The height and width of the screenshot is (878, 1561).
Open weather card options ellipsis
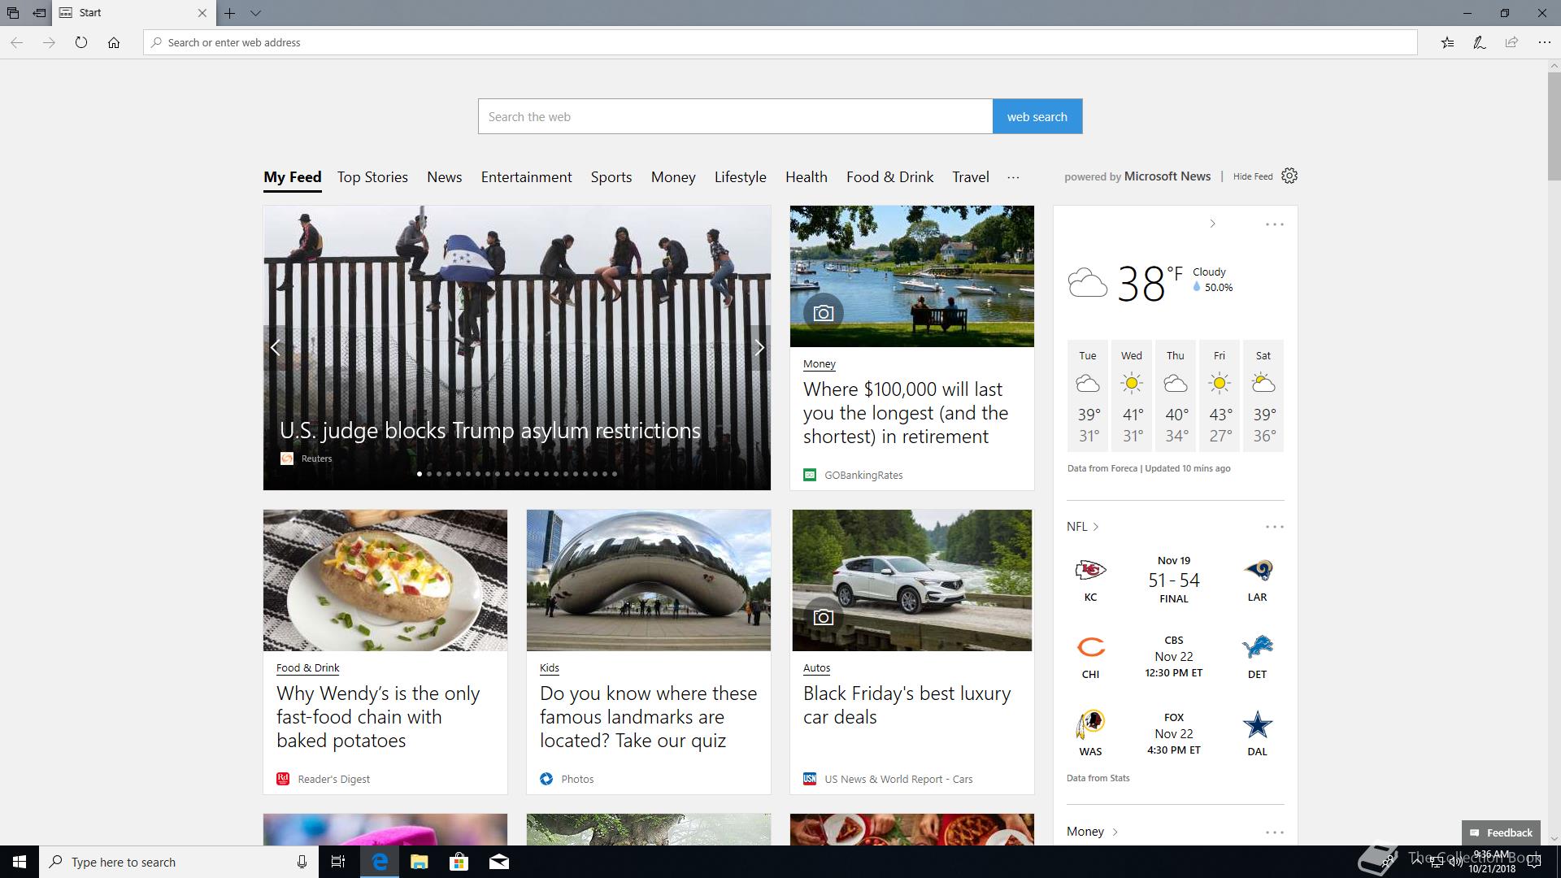(1274, 224)
